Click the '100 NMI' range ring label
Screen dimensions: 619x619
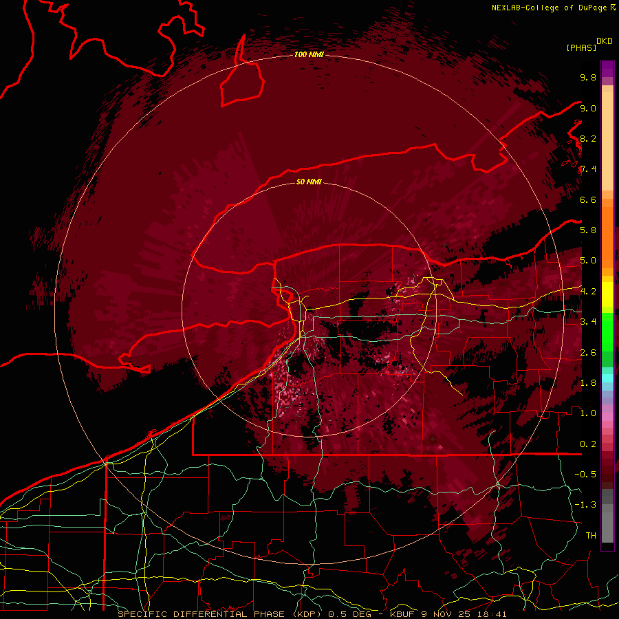click(x=309, y=54)
